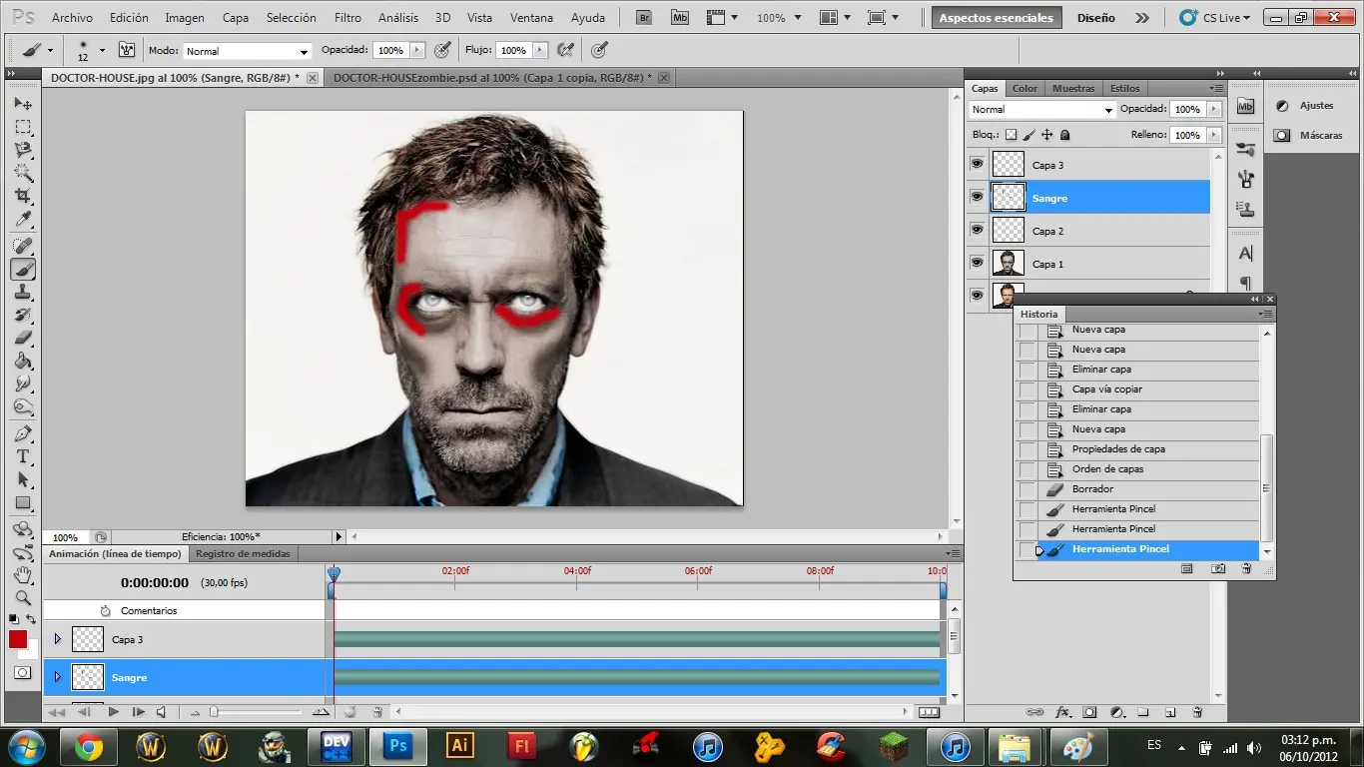Select the Hand tool
1364x767 pixels.
(x=23, y=575)
